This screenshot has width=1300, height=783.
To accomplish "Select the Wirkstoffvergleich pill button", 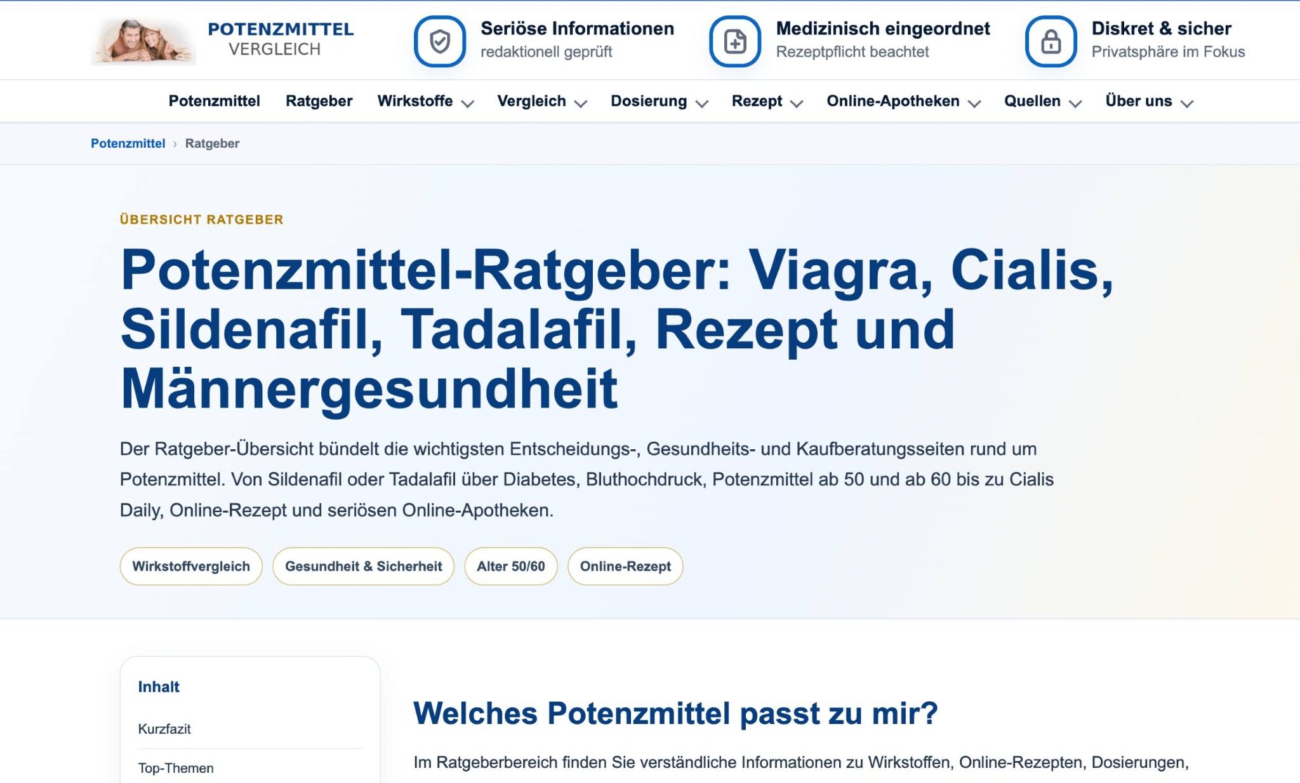I will click(191, 566).
